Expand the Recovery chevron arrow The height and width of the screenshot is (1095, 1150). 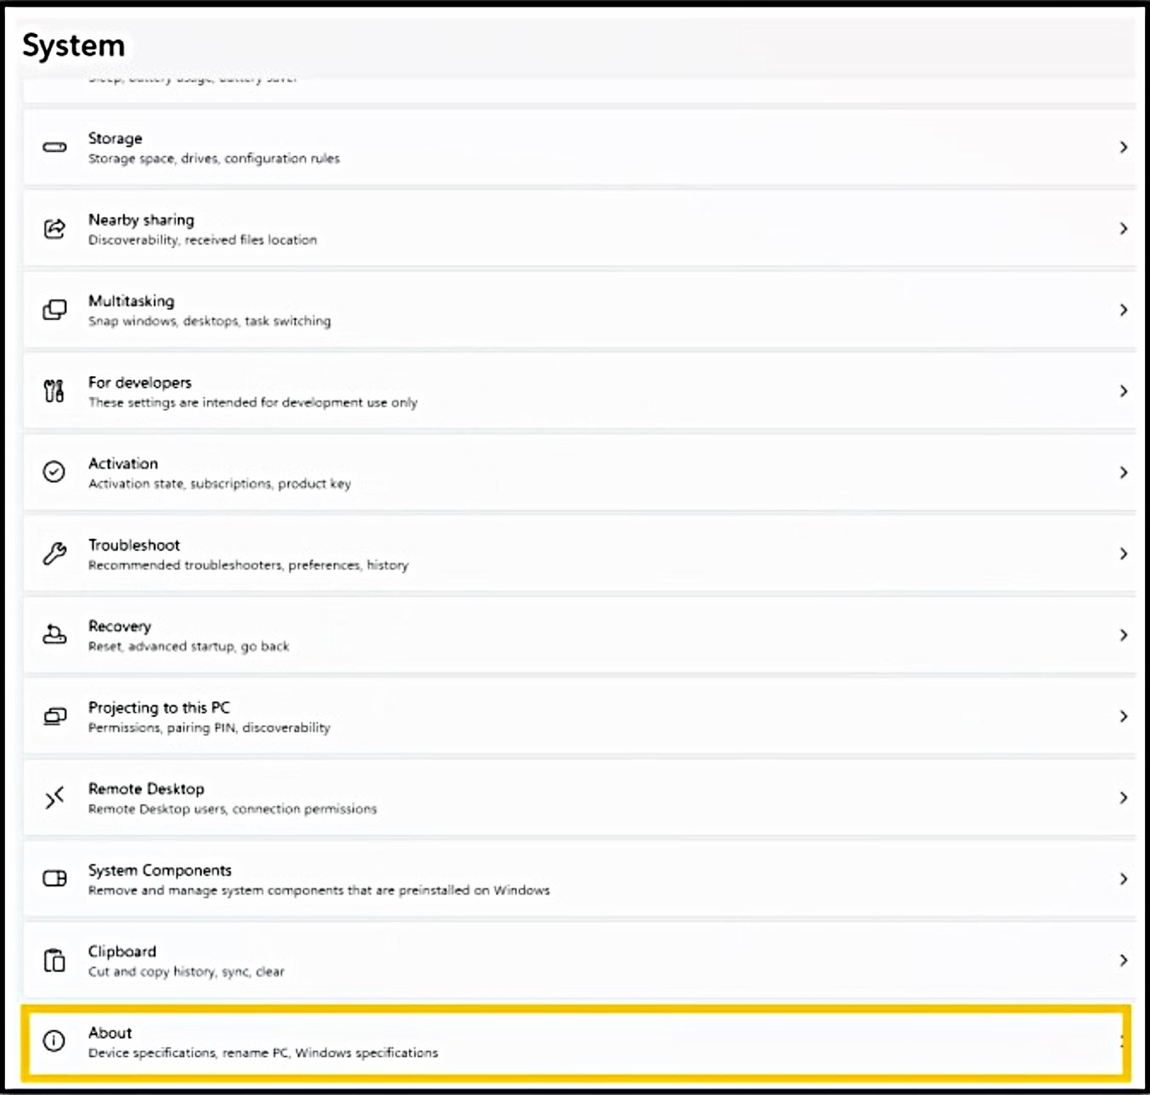point(1125,634)
